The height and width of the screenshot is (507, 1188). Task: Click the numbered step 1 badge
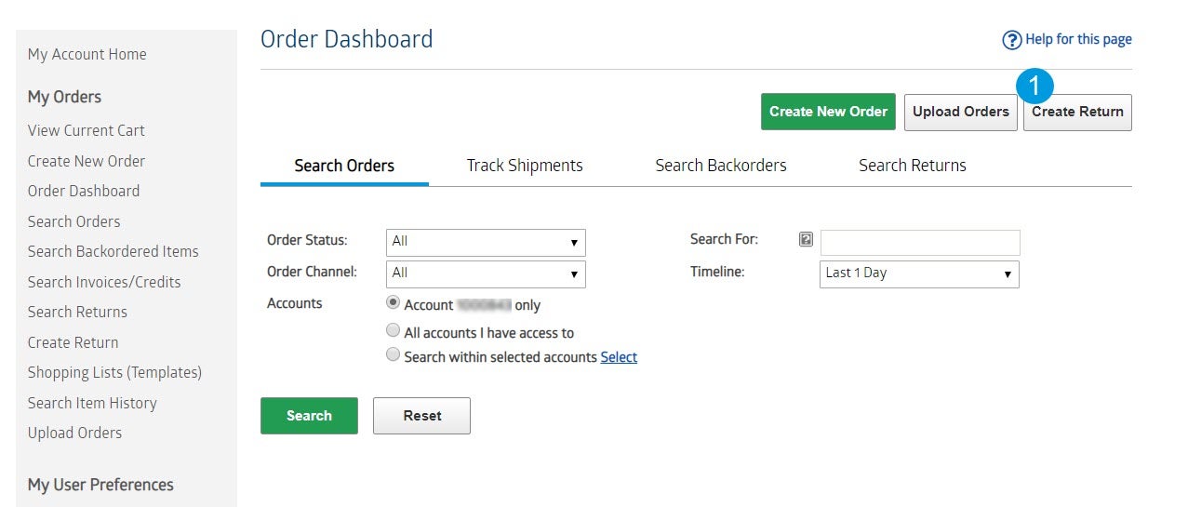[1034, 87]
